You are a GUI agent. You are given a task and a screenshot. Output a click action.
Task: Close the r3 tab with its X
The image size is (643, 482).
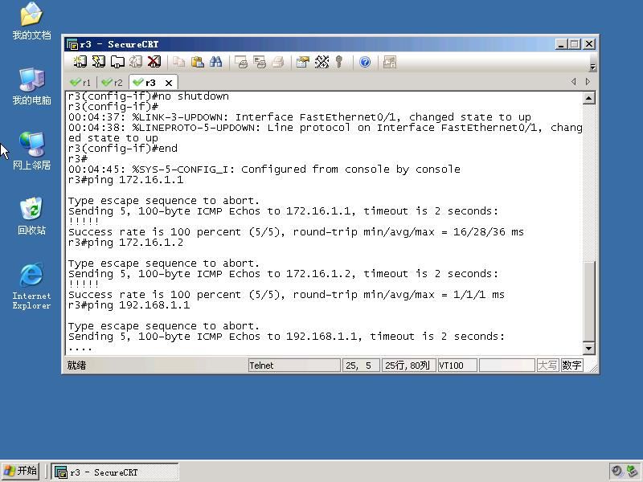169,83
